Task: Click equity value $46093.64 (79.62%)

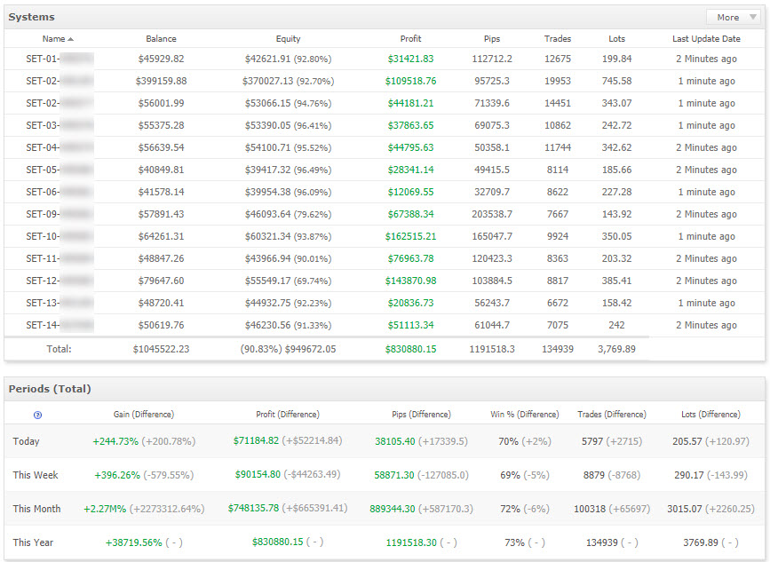Action: coord(288,214)
